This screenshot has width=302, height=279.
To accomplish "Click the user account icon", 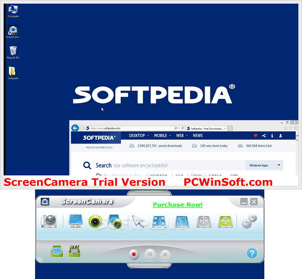I will pos(281,136).
